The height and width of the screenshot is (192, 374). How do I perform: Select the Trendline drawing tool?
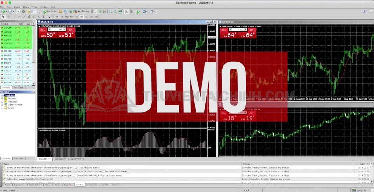[24, 17]
